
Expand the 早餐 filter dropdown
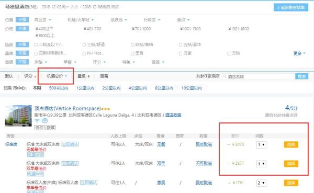[70, 62]
